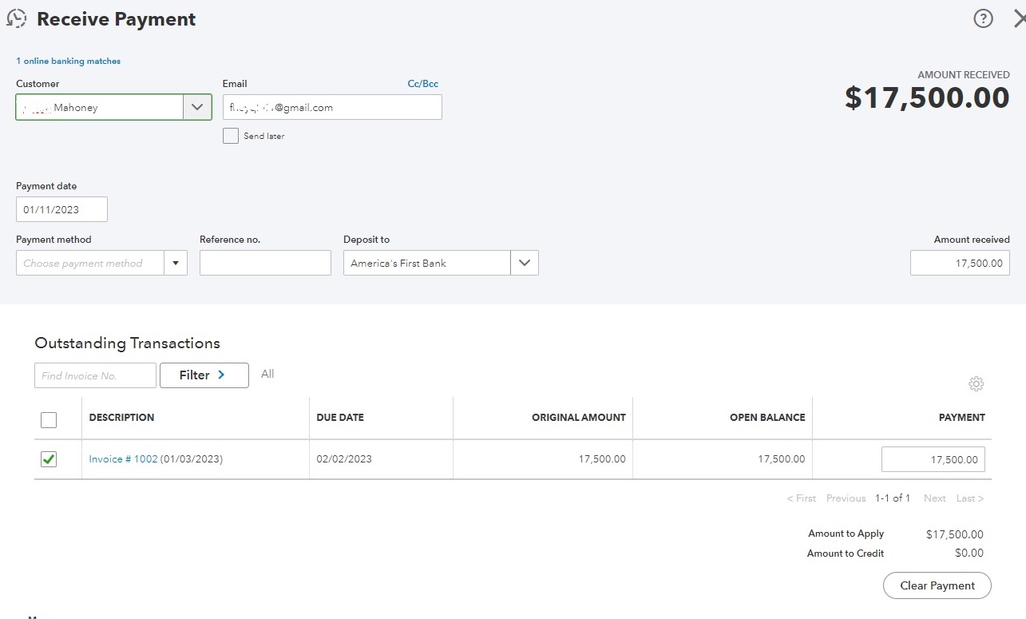Click the Email address field
This screenshot has width=1026, height=619.
(x=332, y=108)
